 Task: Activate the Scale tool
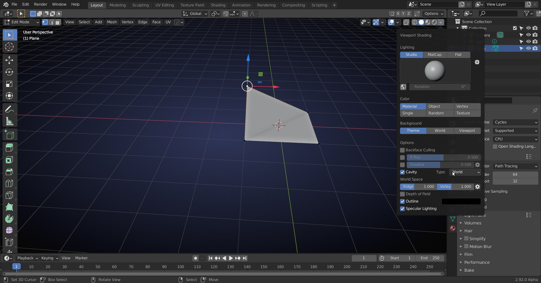coord(9,84)
